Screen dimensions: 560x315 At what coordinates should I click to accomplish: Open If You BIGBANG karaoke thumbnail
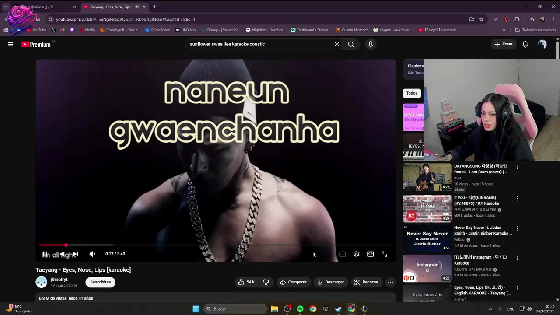pyautogui.click(x=427, y=209)
